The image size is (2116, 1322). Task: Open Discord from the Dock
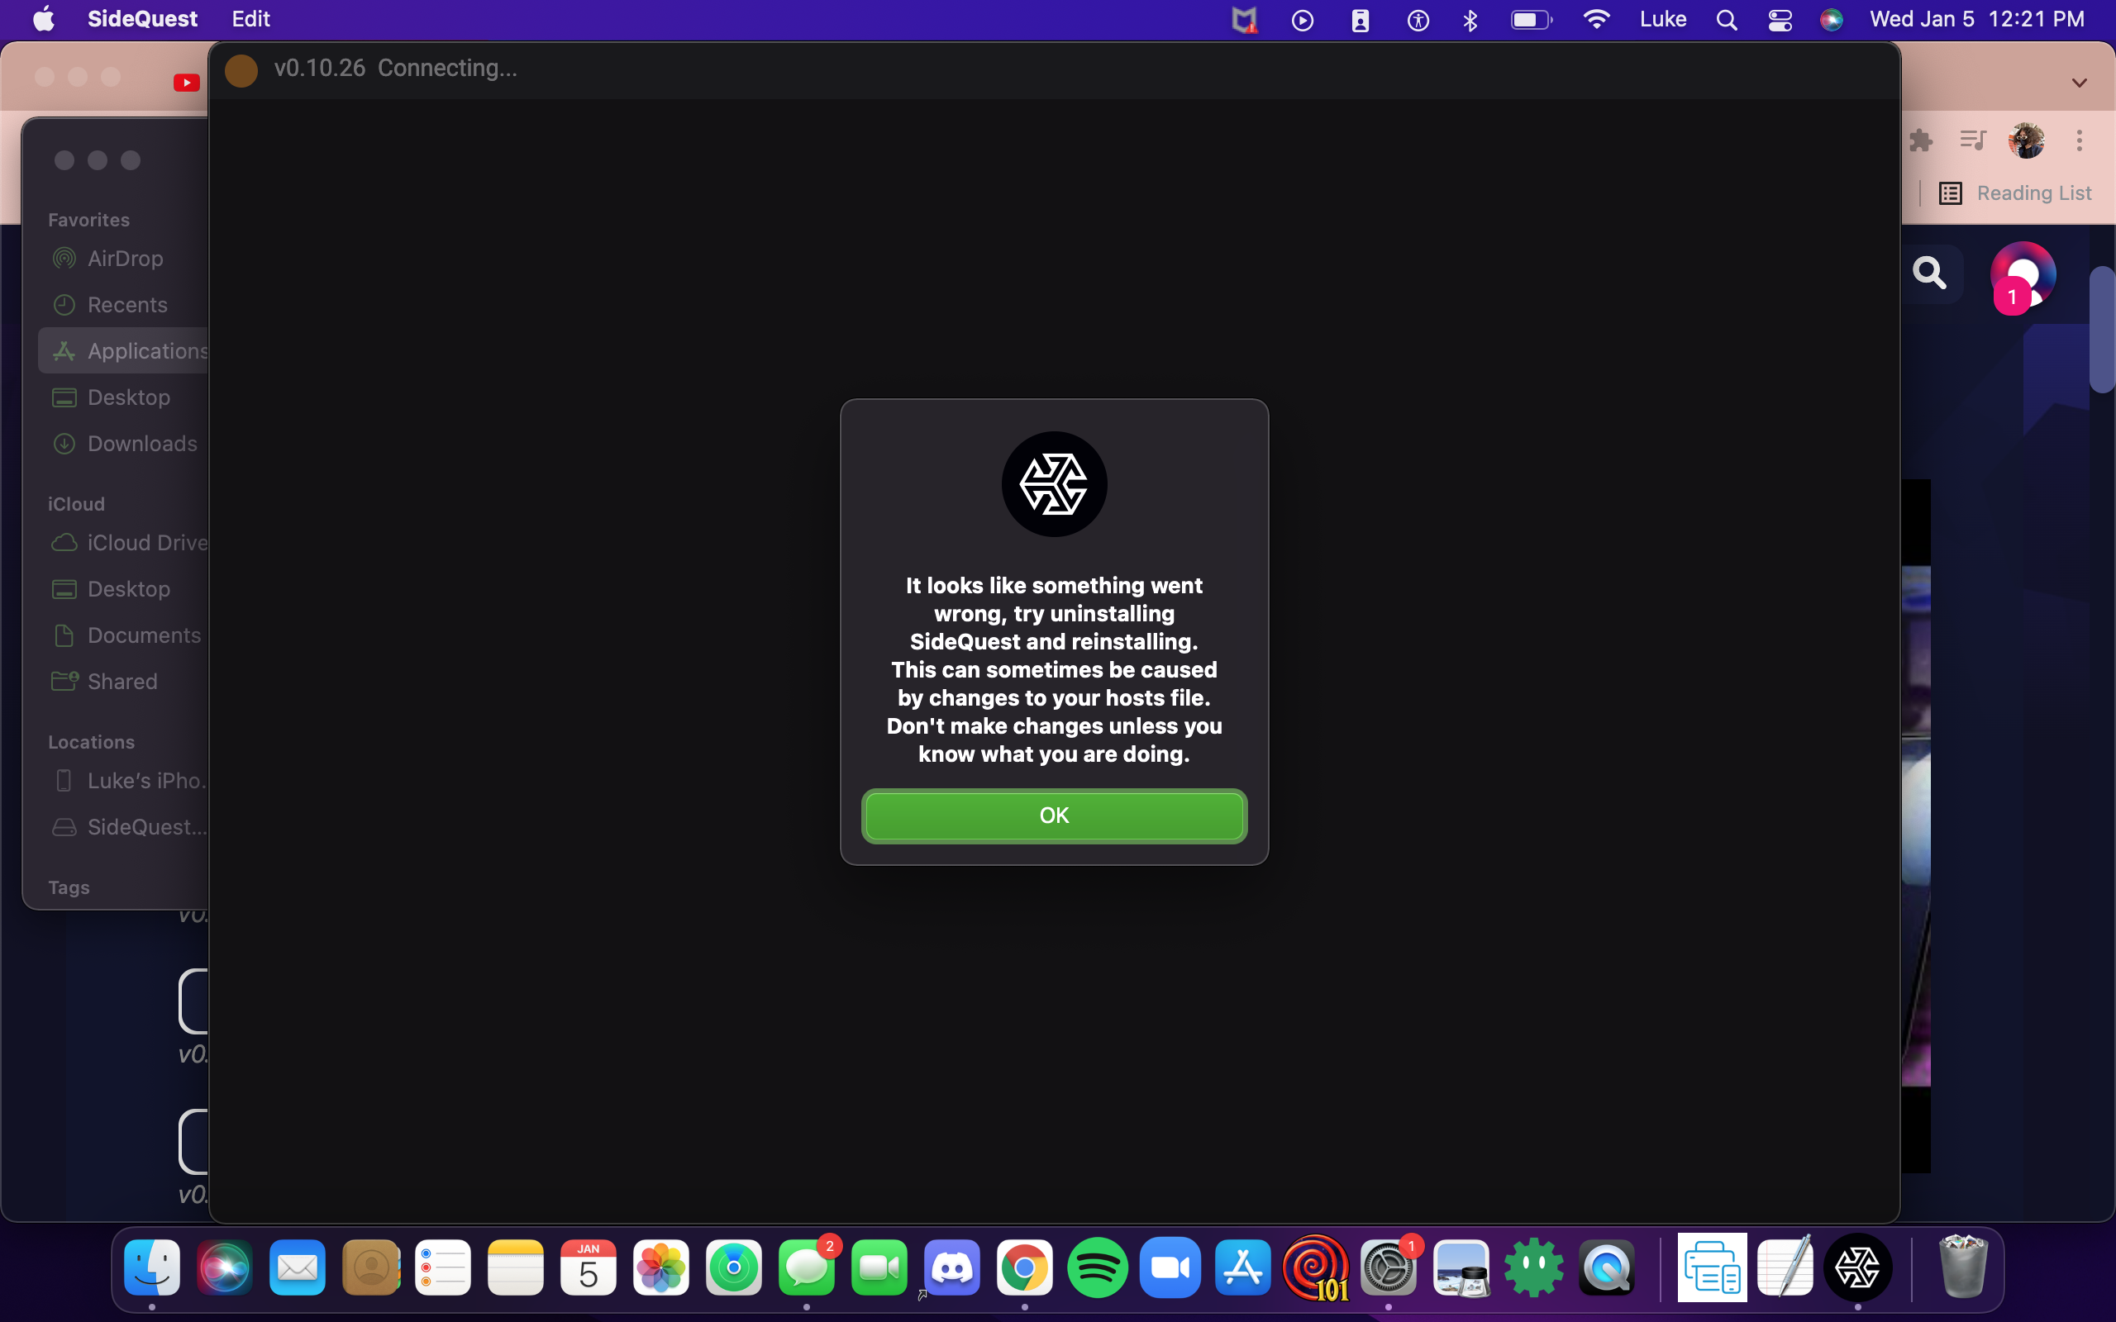(x=952, y=1267)
